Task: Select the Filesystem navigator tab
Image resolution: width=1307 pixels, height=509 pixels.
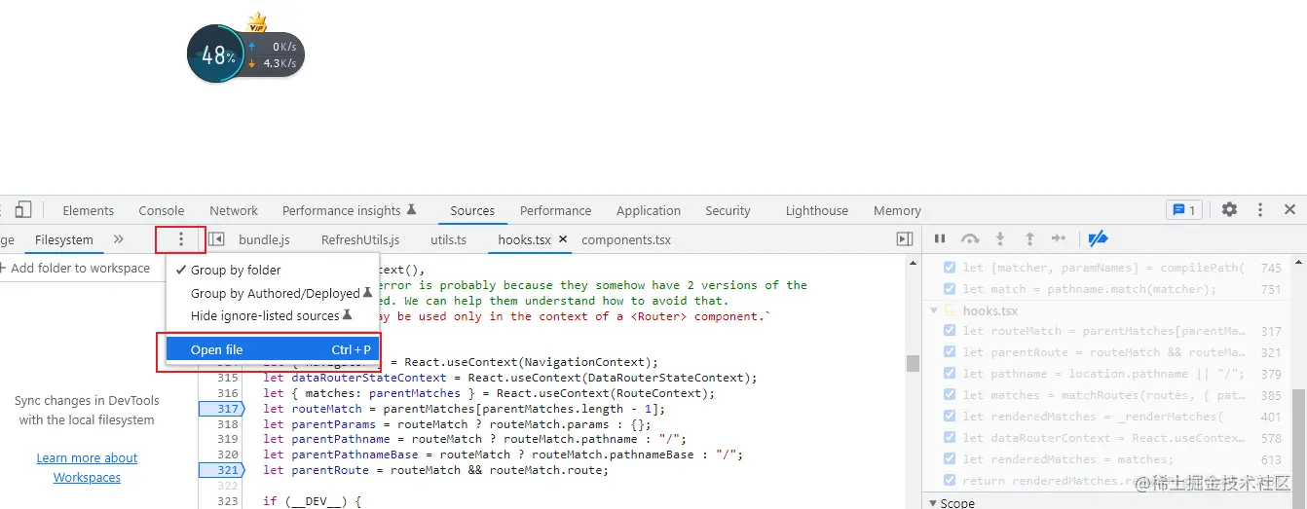Action: (x=64, y=239)
